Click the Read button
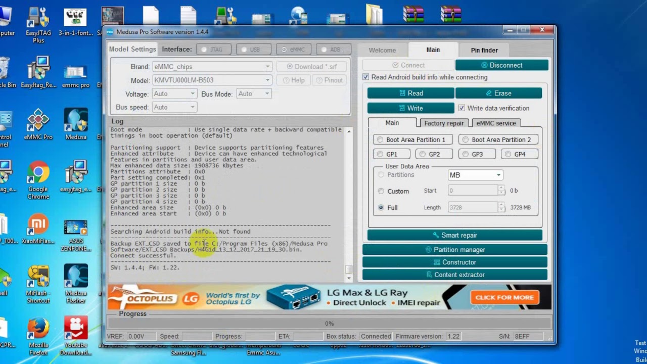The height and width of the screenshot is (364, 647). [x=410, y=93]
